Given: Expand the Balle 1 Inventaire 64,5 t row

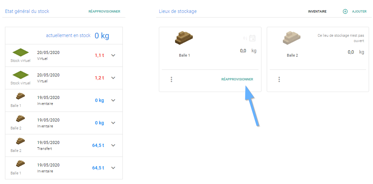Looking at the screenshot, I should click(x=113, y=168).
